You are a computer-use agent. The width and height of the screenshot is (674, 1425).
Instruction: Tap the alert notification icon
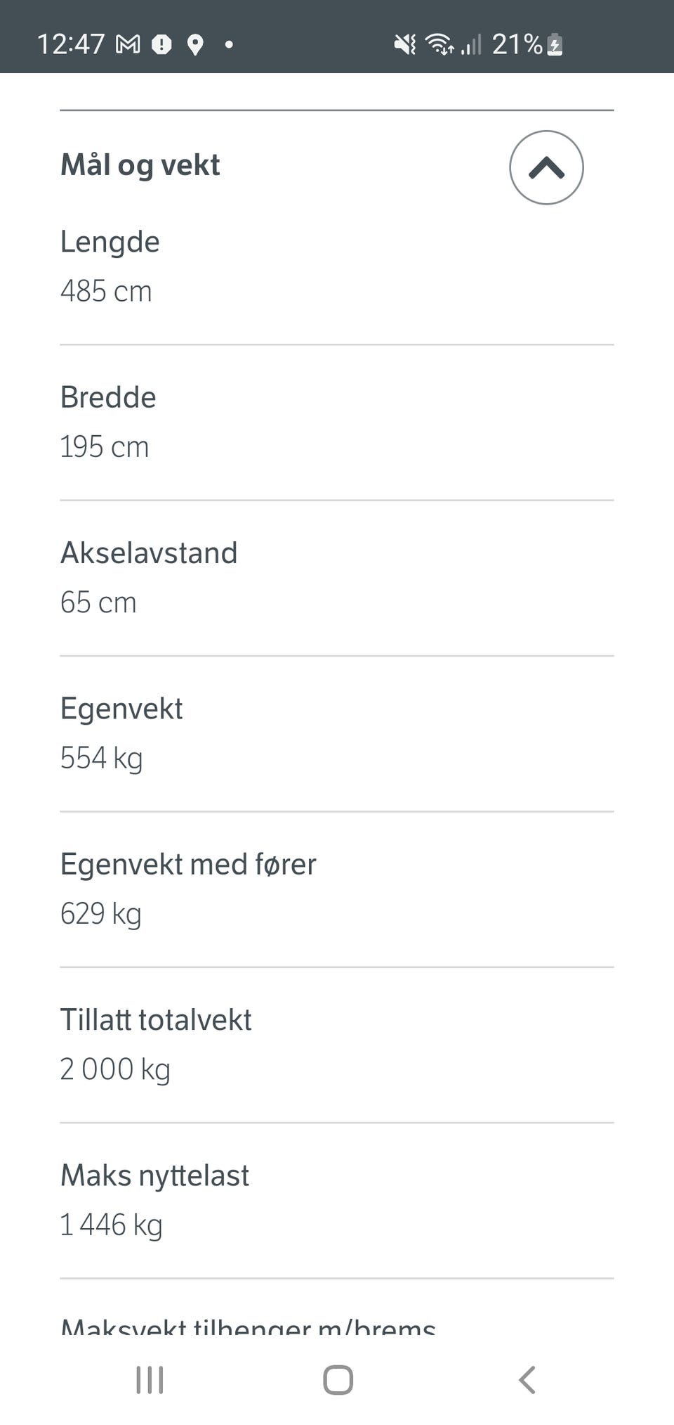[x=161, y=45]
